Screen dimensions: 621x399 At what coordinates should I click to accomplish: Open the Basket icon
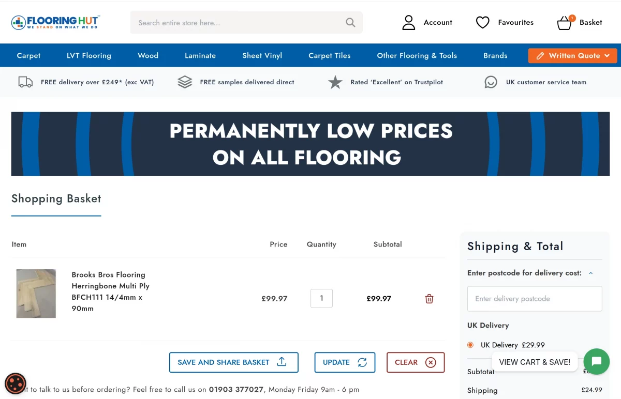click(x=565, y=22)
